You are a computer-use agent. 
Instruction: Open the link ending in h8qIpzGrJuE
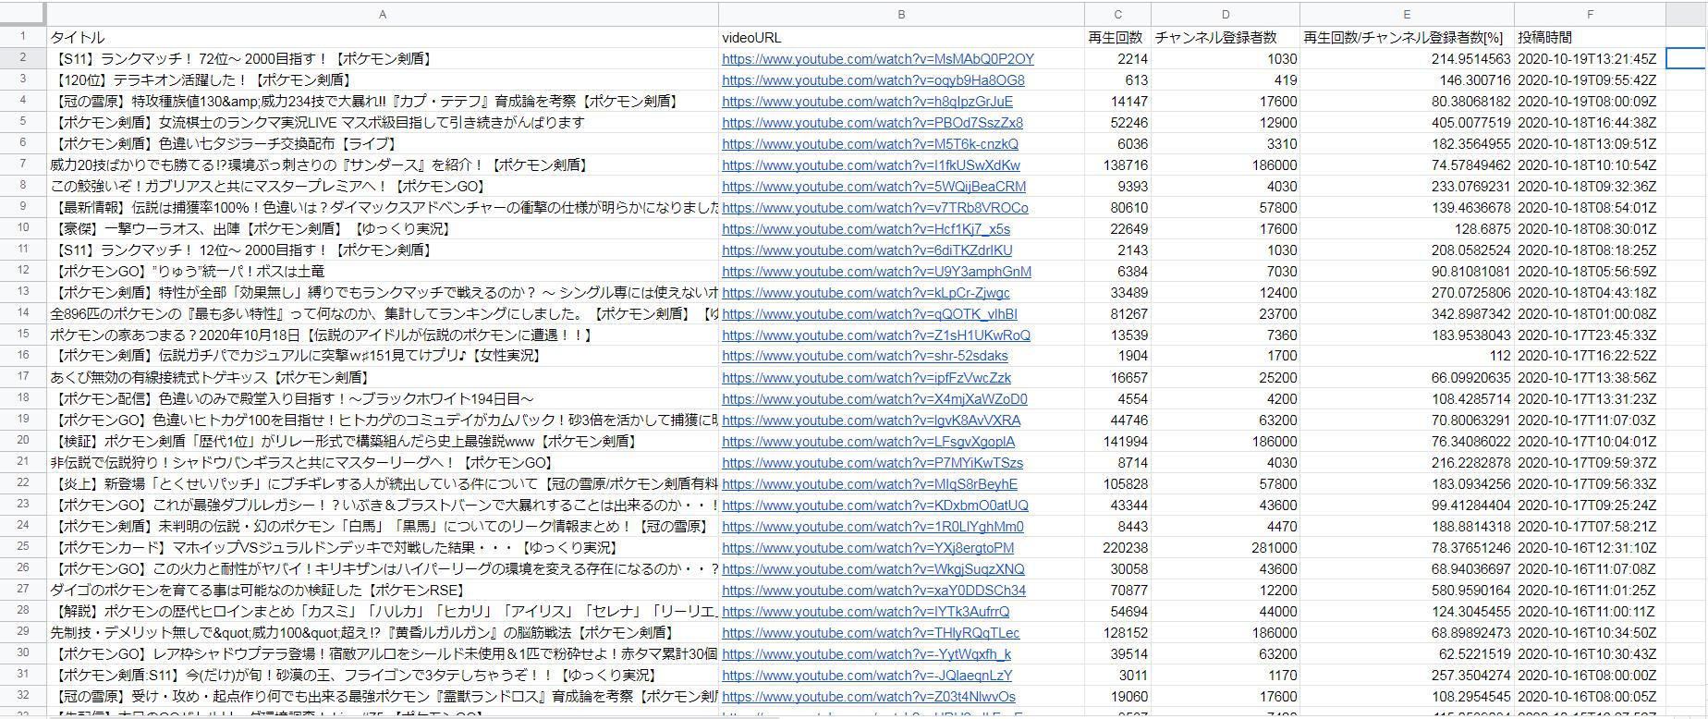(867, 102)
